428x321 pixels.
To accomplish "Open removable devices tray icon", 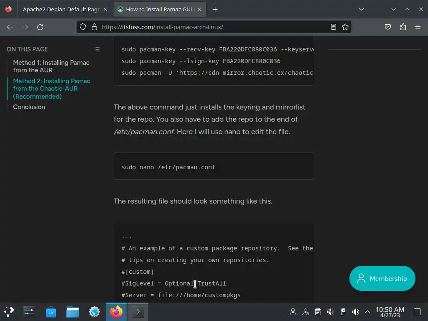I will click(343, 312).
